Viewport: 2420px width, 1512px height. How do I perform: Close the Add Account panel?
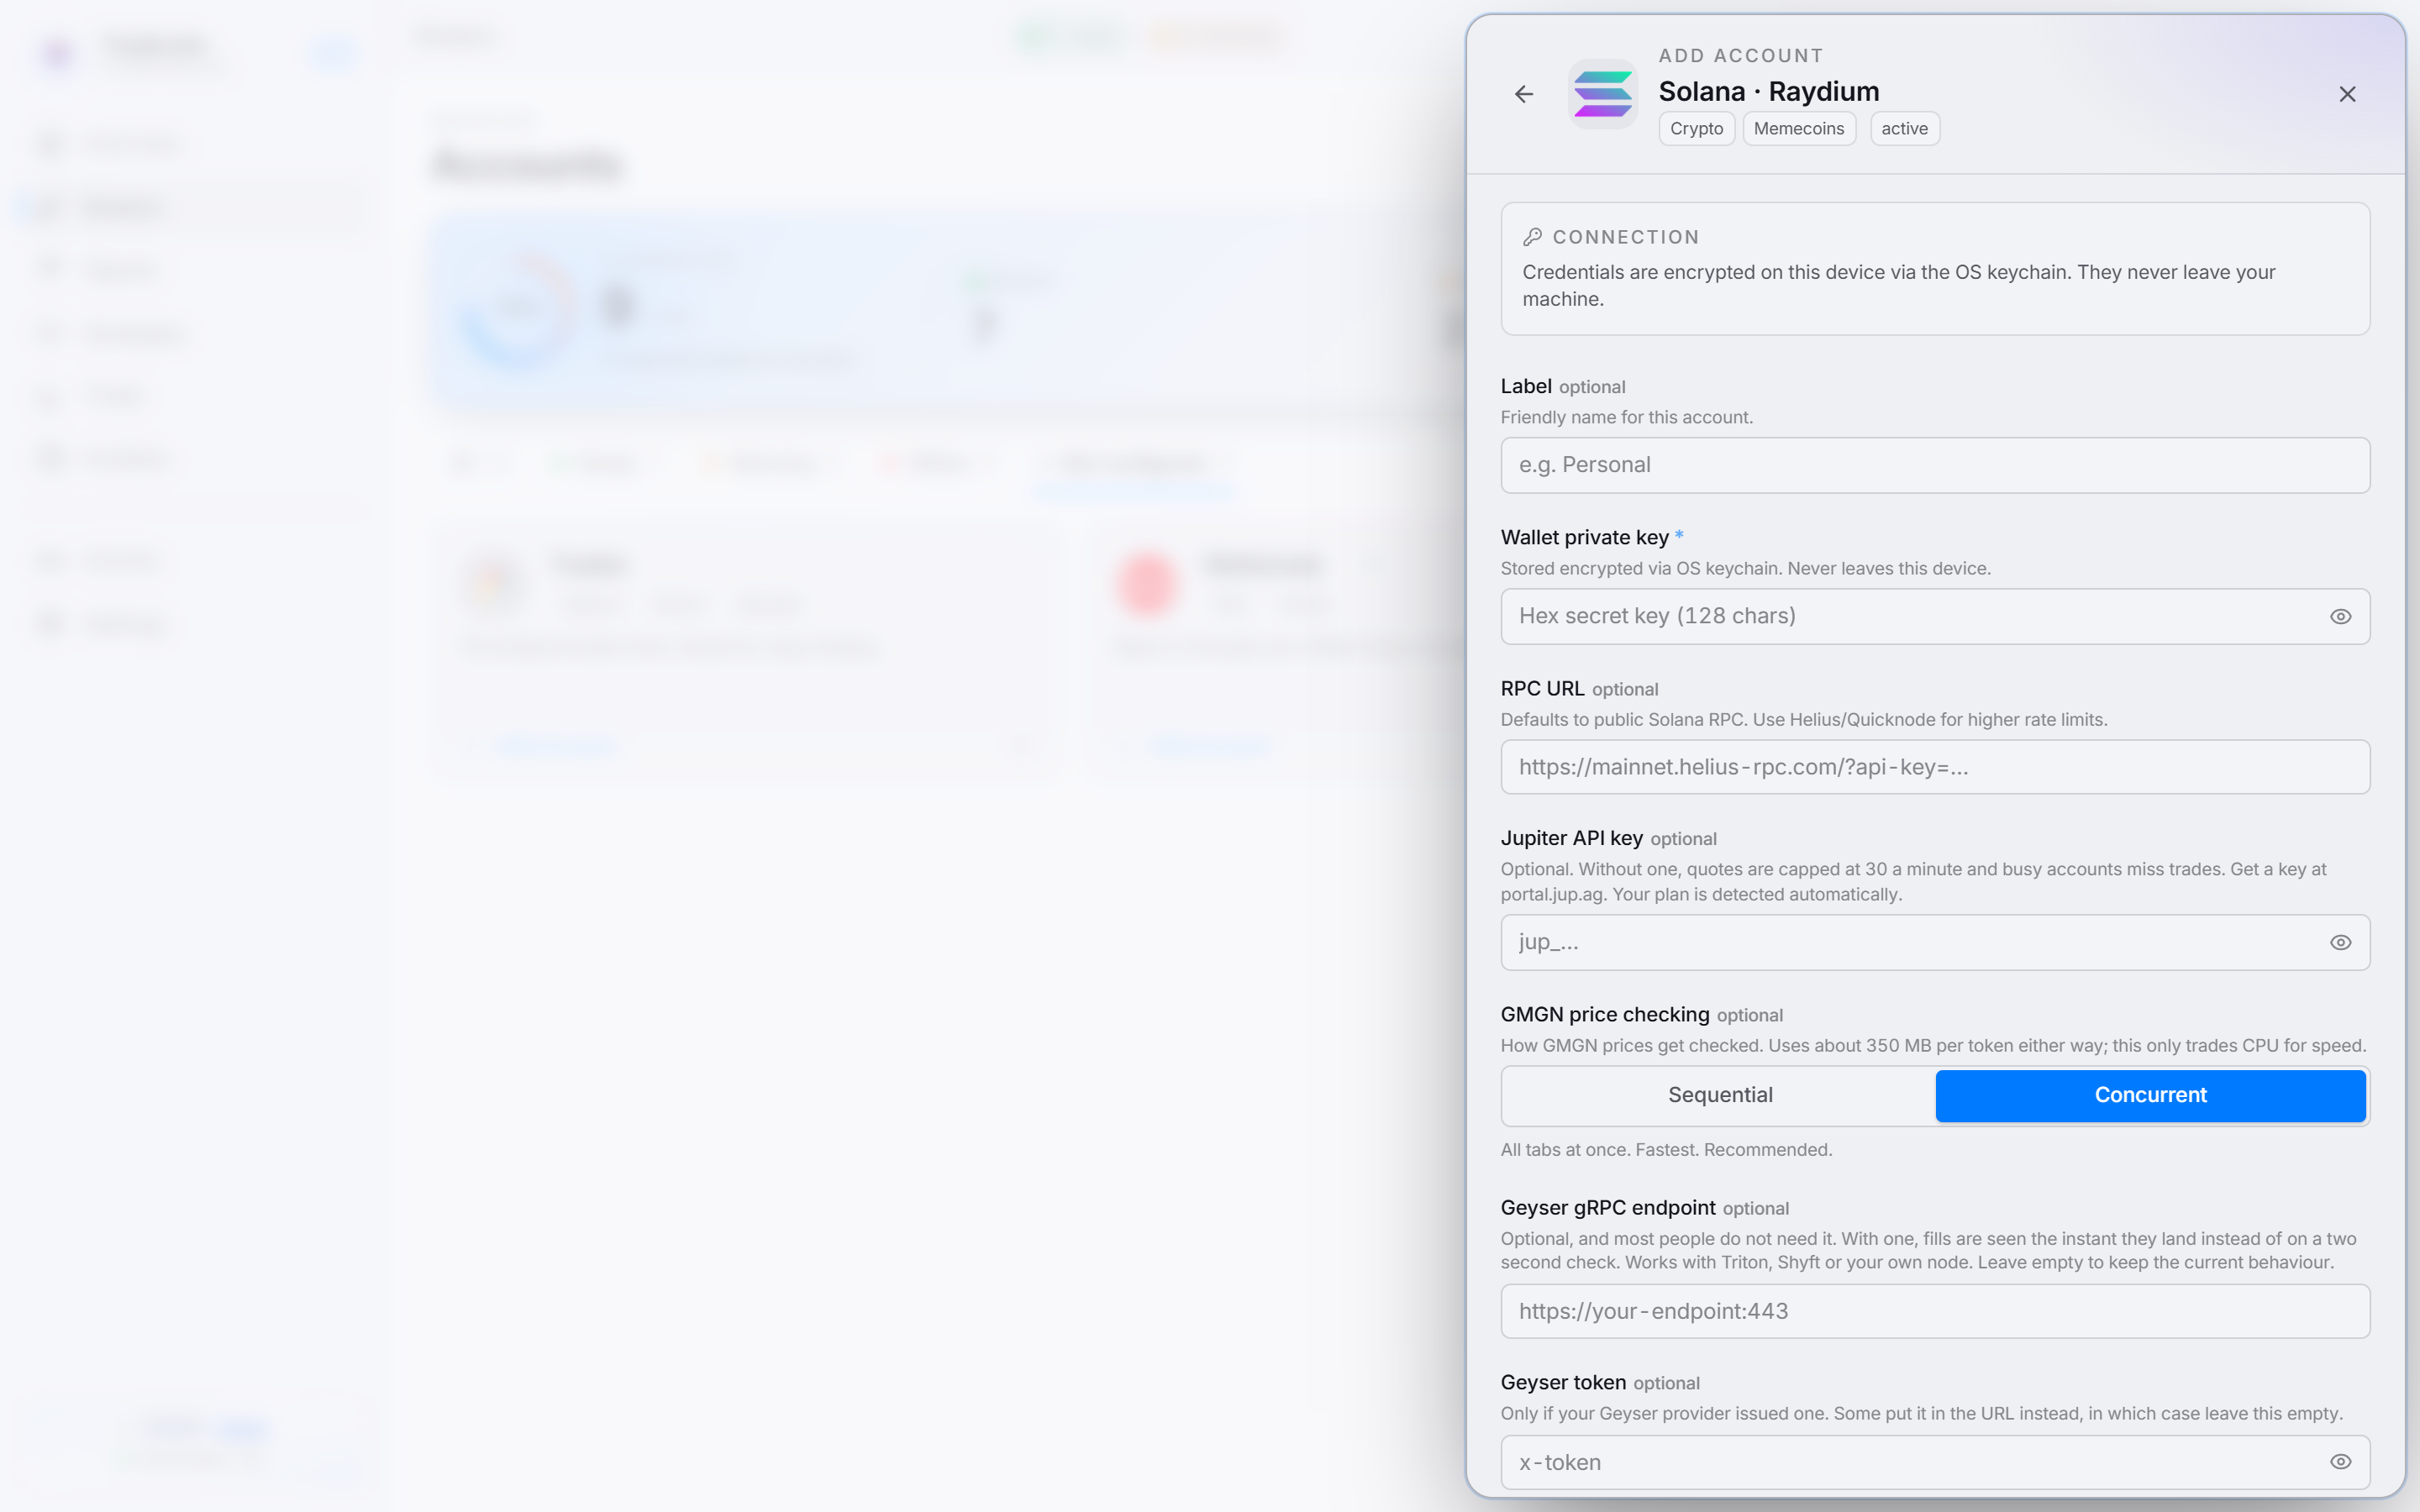[2347, 94]
